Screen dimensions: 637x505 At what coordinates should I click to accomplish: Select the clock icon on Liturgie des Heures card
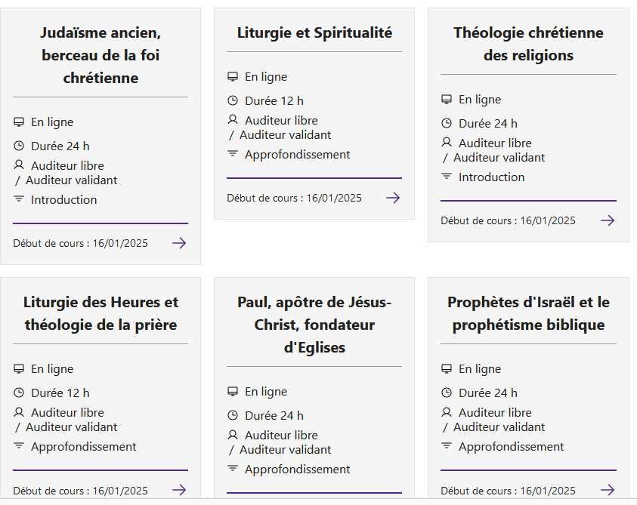click(x=19, y=393)
